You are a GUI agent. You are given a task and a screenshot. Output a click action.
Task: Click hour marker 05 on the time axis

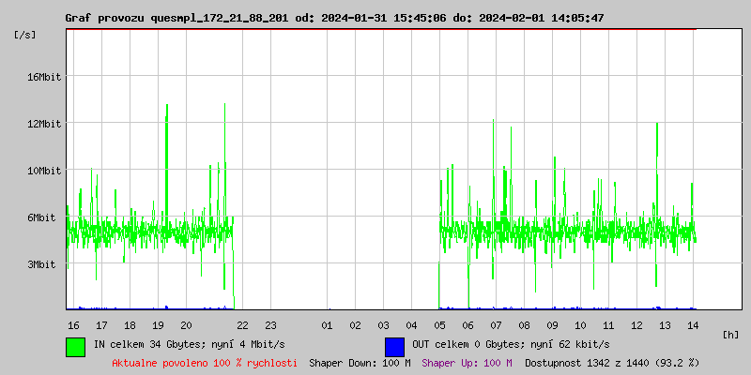coord(439,325)
